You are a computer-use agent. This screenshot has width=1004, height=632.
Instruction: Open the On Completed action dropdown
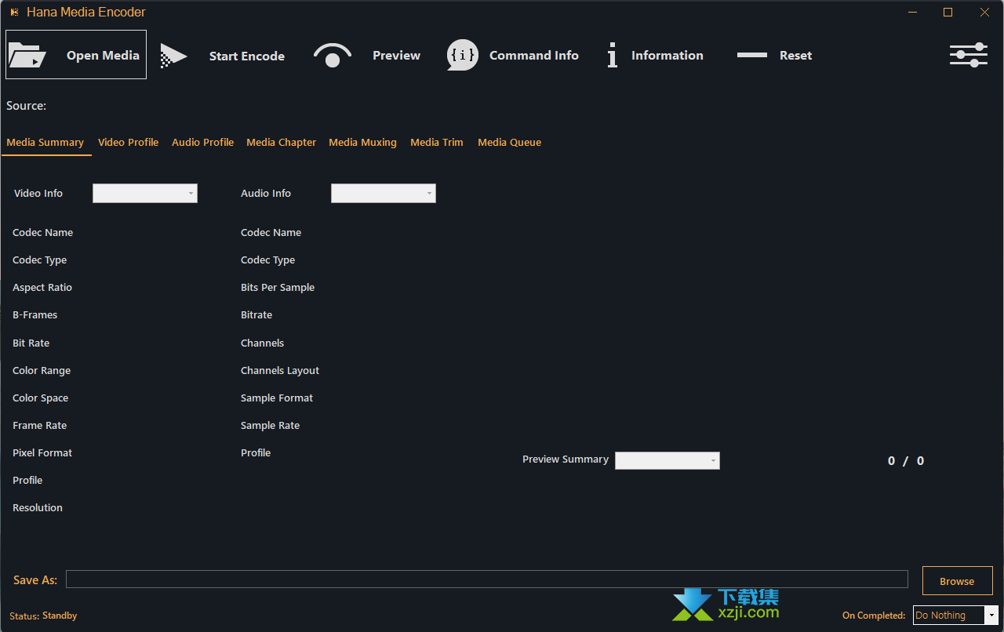[x=955, y=616]
